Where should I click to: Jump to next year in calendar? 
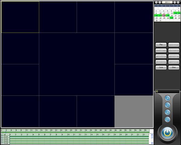tap(179, 2)
